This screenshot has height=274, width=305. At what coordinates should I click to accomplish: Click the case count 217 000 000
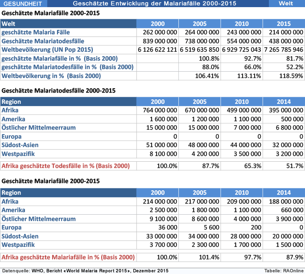coord(202,201)
